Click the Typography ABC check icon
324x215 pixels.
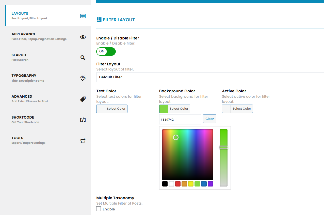[x=83, y=78]
